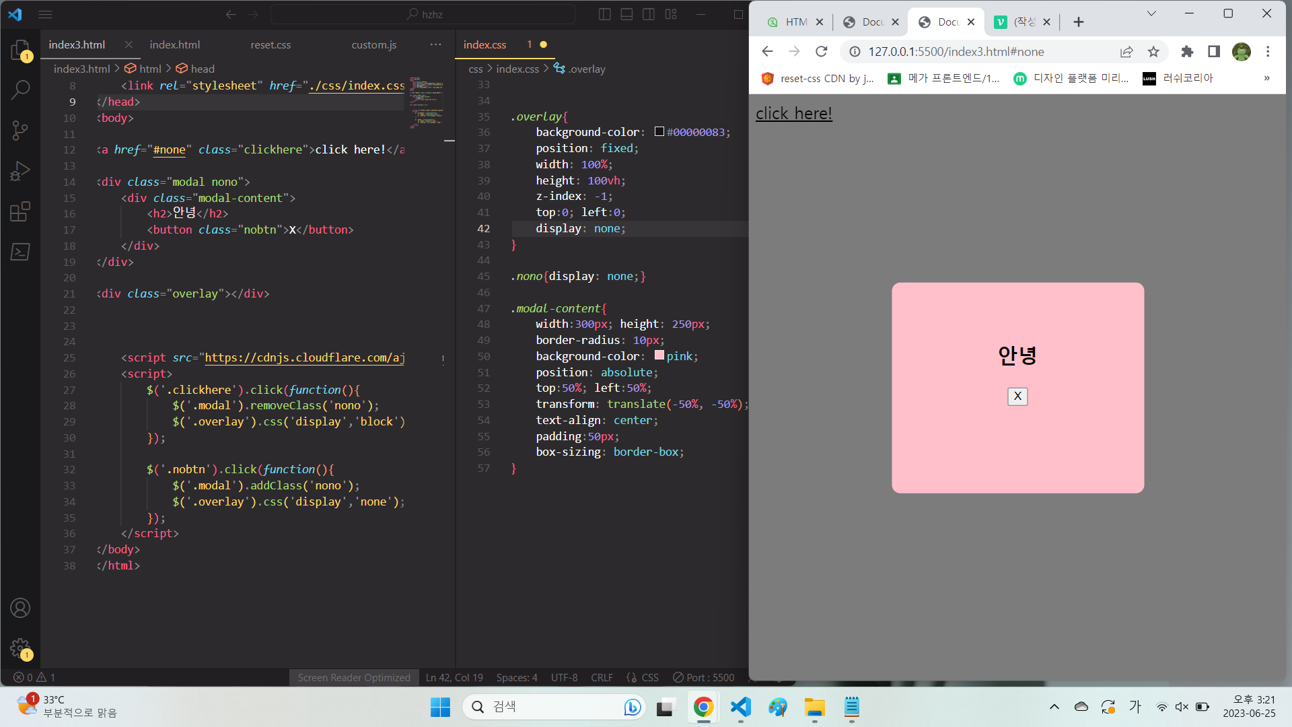Go back in VS Code editor history
Screen dimensions: 1292x727
(231, 14)
